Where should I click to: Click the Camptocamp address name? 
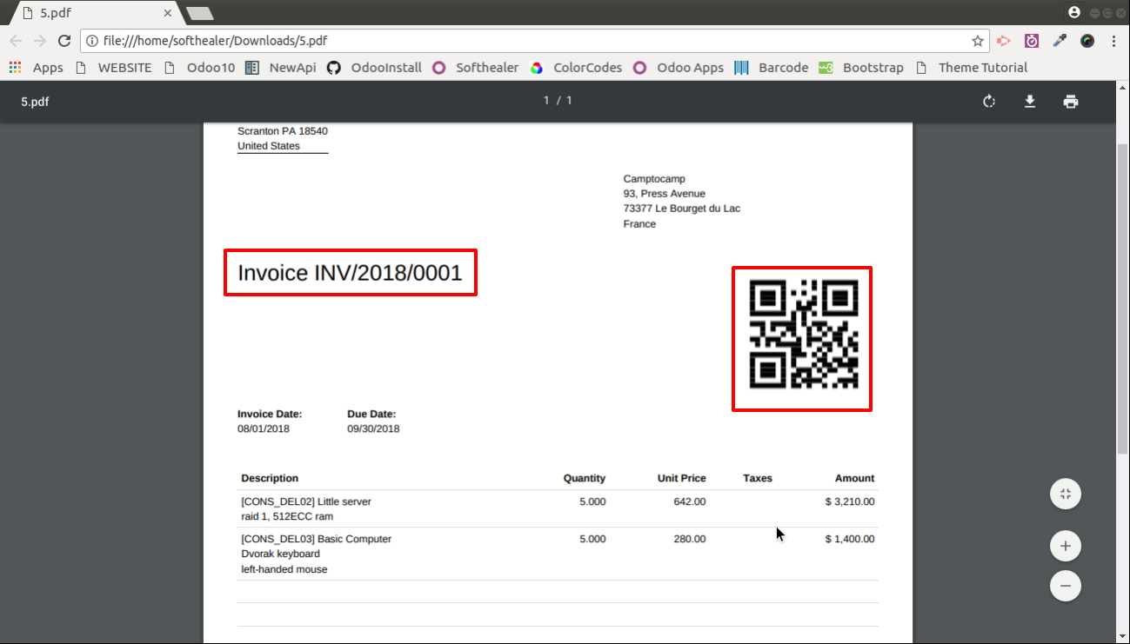pos(654,179)
